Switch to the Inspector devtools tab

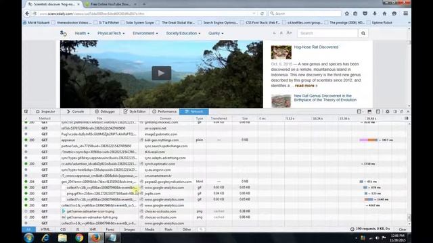(x=45, y=111)
